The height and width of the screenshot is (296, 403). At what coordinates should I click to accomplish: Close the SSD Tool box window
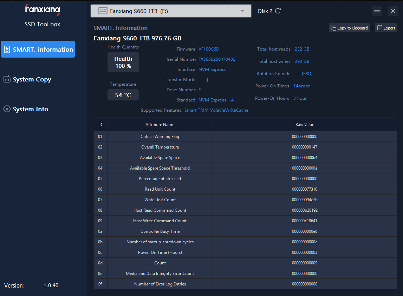coord(393,11)
